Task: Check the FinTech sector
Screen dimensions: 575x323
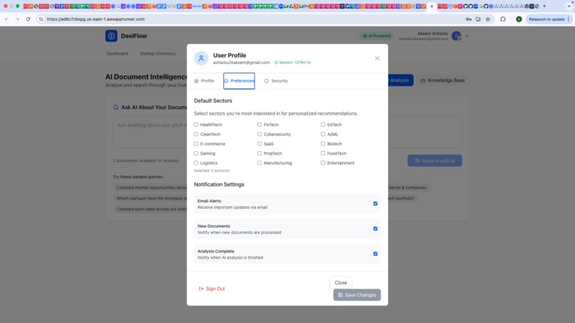Action: [259, 125]
